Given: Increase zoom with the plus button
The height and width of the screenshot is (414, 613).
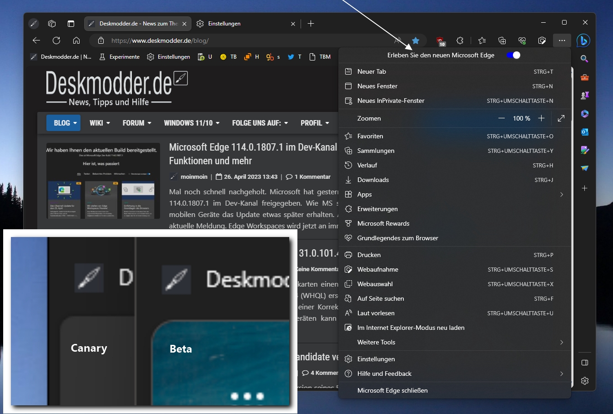Looking at the screenshot, I should [x=541, y=118].
